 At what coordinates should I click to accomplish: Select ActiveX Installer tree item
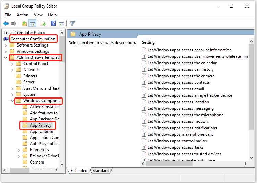pos(44,107)
